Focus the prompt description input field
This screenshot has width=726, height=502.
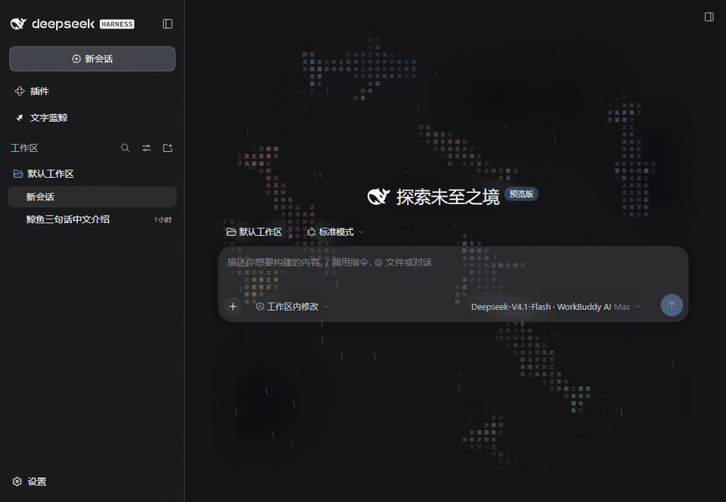tap(453, 263)
